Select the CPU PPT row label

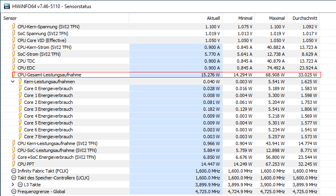click(26, 164)
